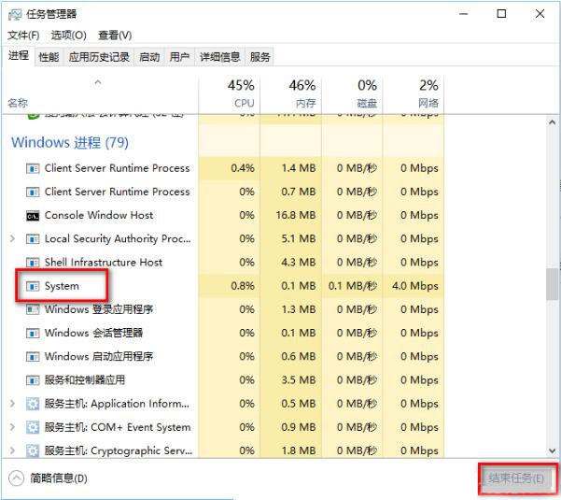This screenshot has width=561, height=500.
Task: Select the Windows 登录应用程序 row
Action: coord(224,309)
